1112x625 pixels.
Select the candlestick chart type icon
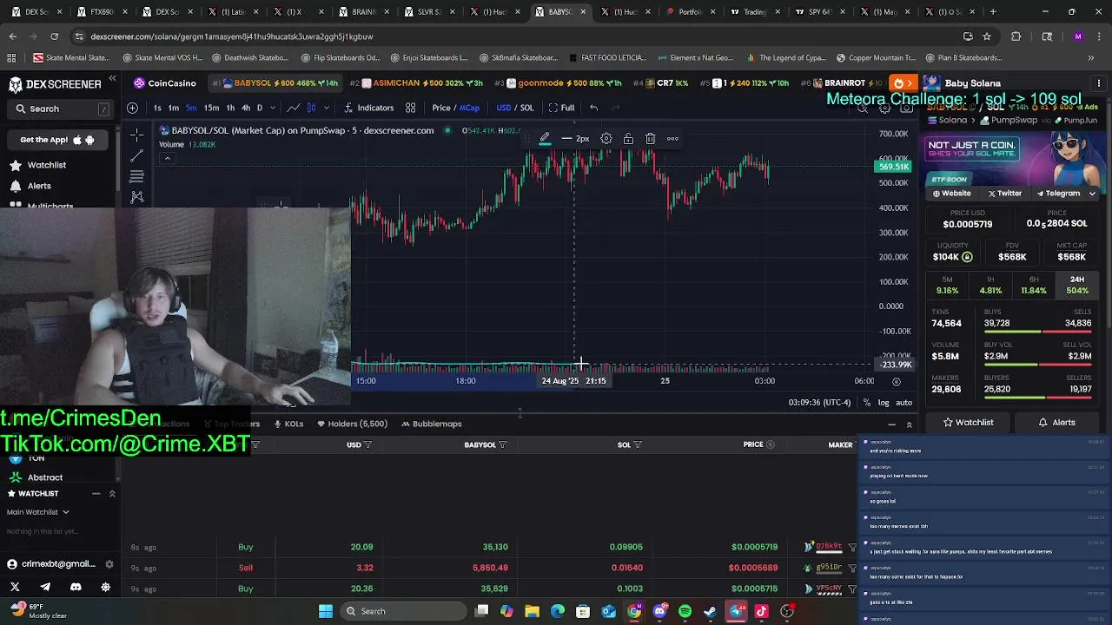(x=311, y=108)
